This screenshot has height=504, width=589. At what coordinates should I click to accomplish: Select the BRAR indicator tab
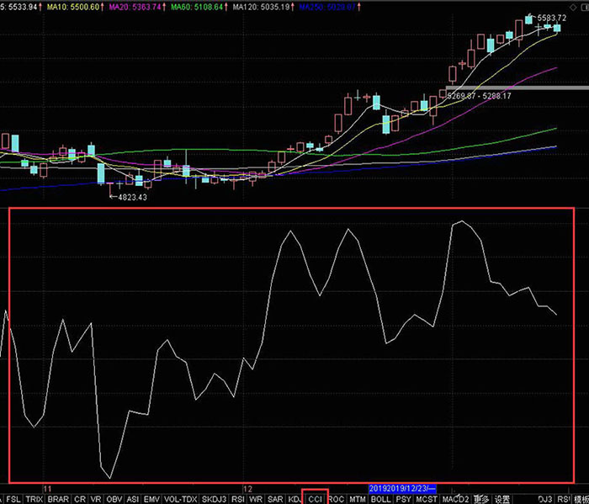click(x=58, y=499)
